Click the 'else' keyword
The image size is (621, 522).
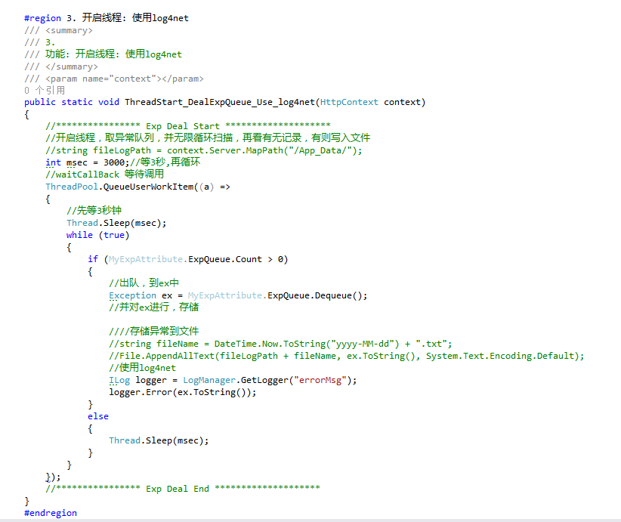pyautogui.click(x=97, y=416)
